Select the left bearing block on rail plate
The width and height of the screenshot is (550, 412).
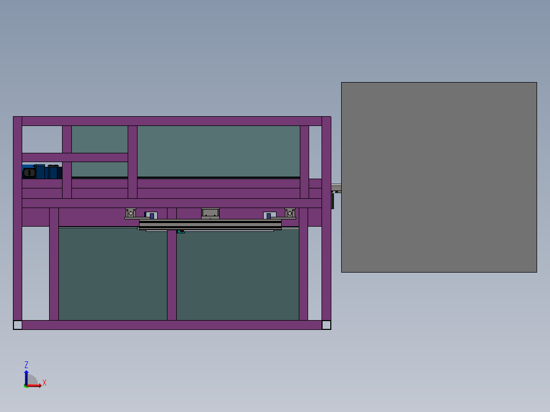coord(130,213)
